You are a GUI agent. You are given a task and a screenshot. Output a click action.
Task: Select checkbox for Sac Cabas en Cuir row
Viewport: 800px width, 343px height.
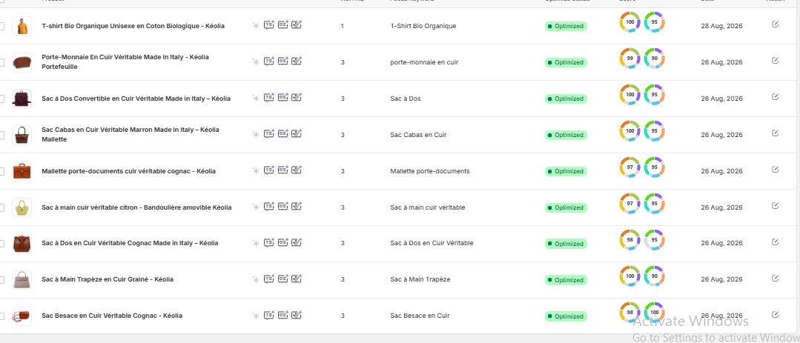[x=1, y=135]
